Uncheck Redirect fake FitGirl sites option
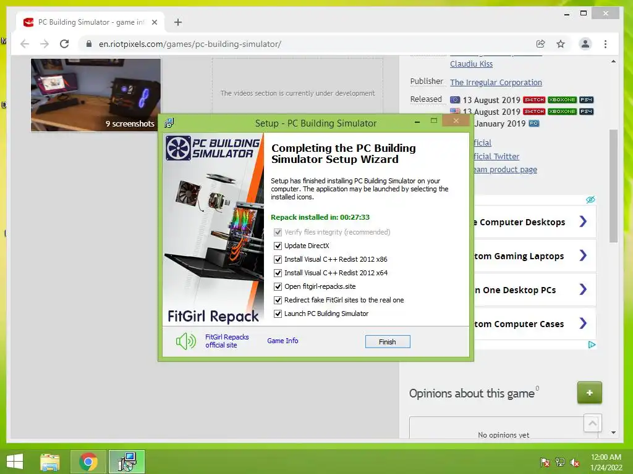Image resolution: width=633 pixels, height=474 pixels. coord(278,301)
